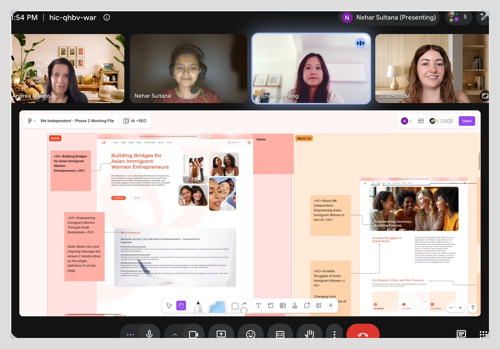
Task: Open the FigJam help question mark
Action: click(472, 308)
